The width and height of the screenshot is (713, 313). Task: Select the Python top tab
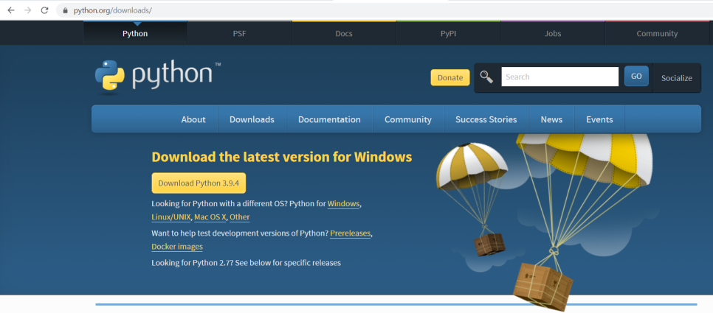tap(135, 34)
